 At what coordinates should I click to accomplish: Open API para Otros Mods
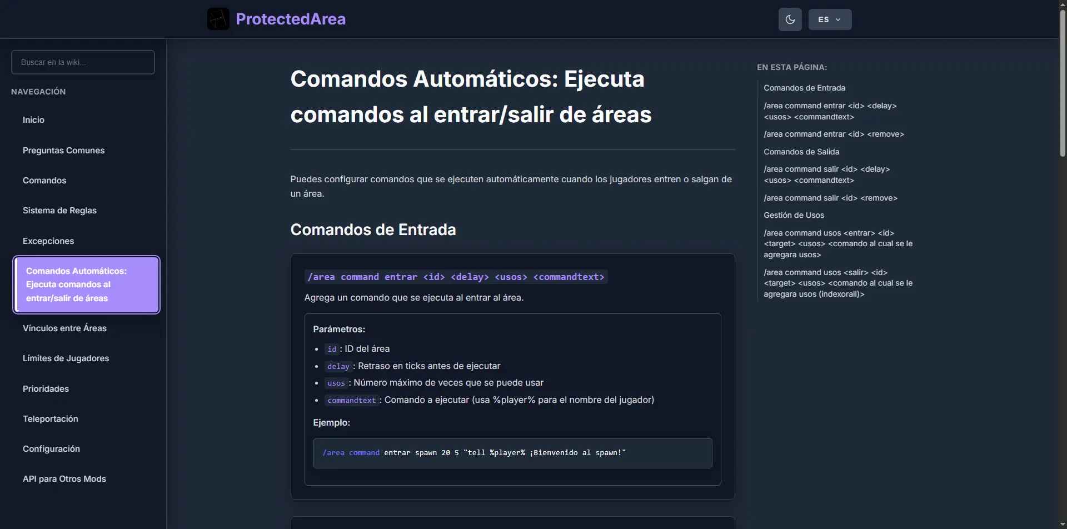pos(64,478)
